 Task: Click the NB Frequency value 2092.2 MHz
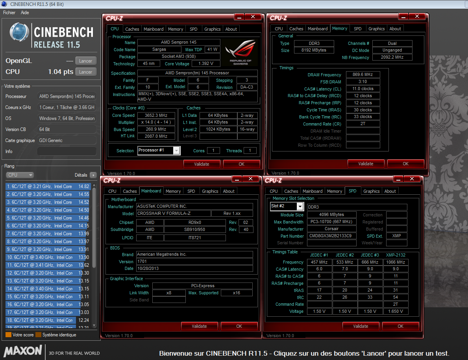coord(392,57)
